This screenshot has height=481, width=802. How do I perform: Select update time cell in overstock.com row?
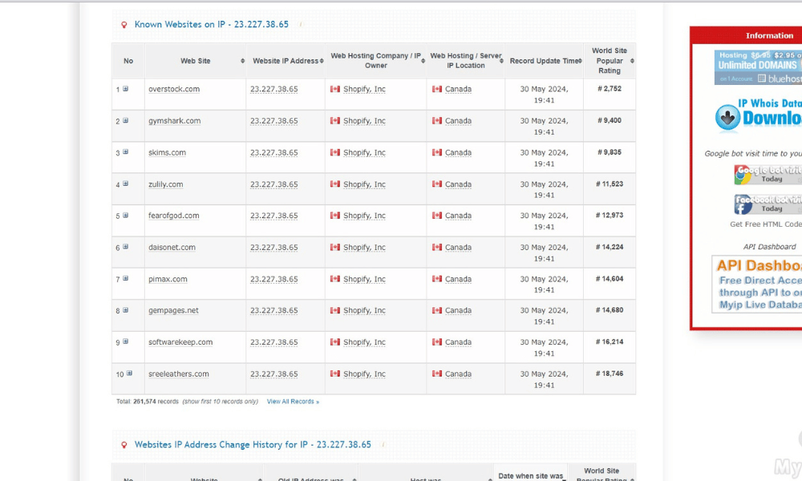[545, 95]
